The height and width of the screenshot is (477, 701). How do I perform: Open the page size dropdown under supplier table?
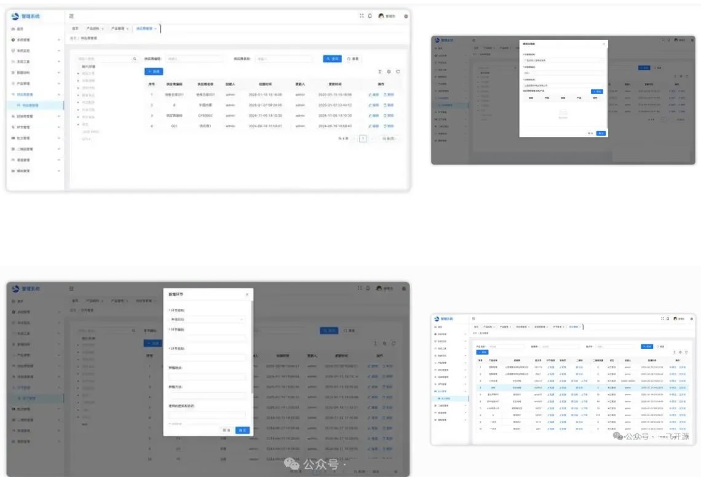pyautogui.click(x=389, y=139)
